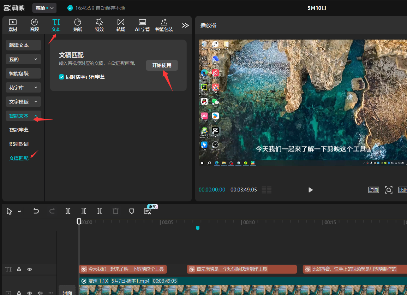Viewport: 407px width, 295px height.
Task: Click the 比例 aspect ratio button
Action: pyautogui.click(x=402, y=190)
